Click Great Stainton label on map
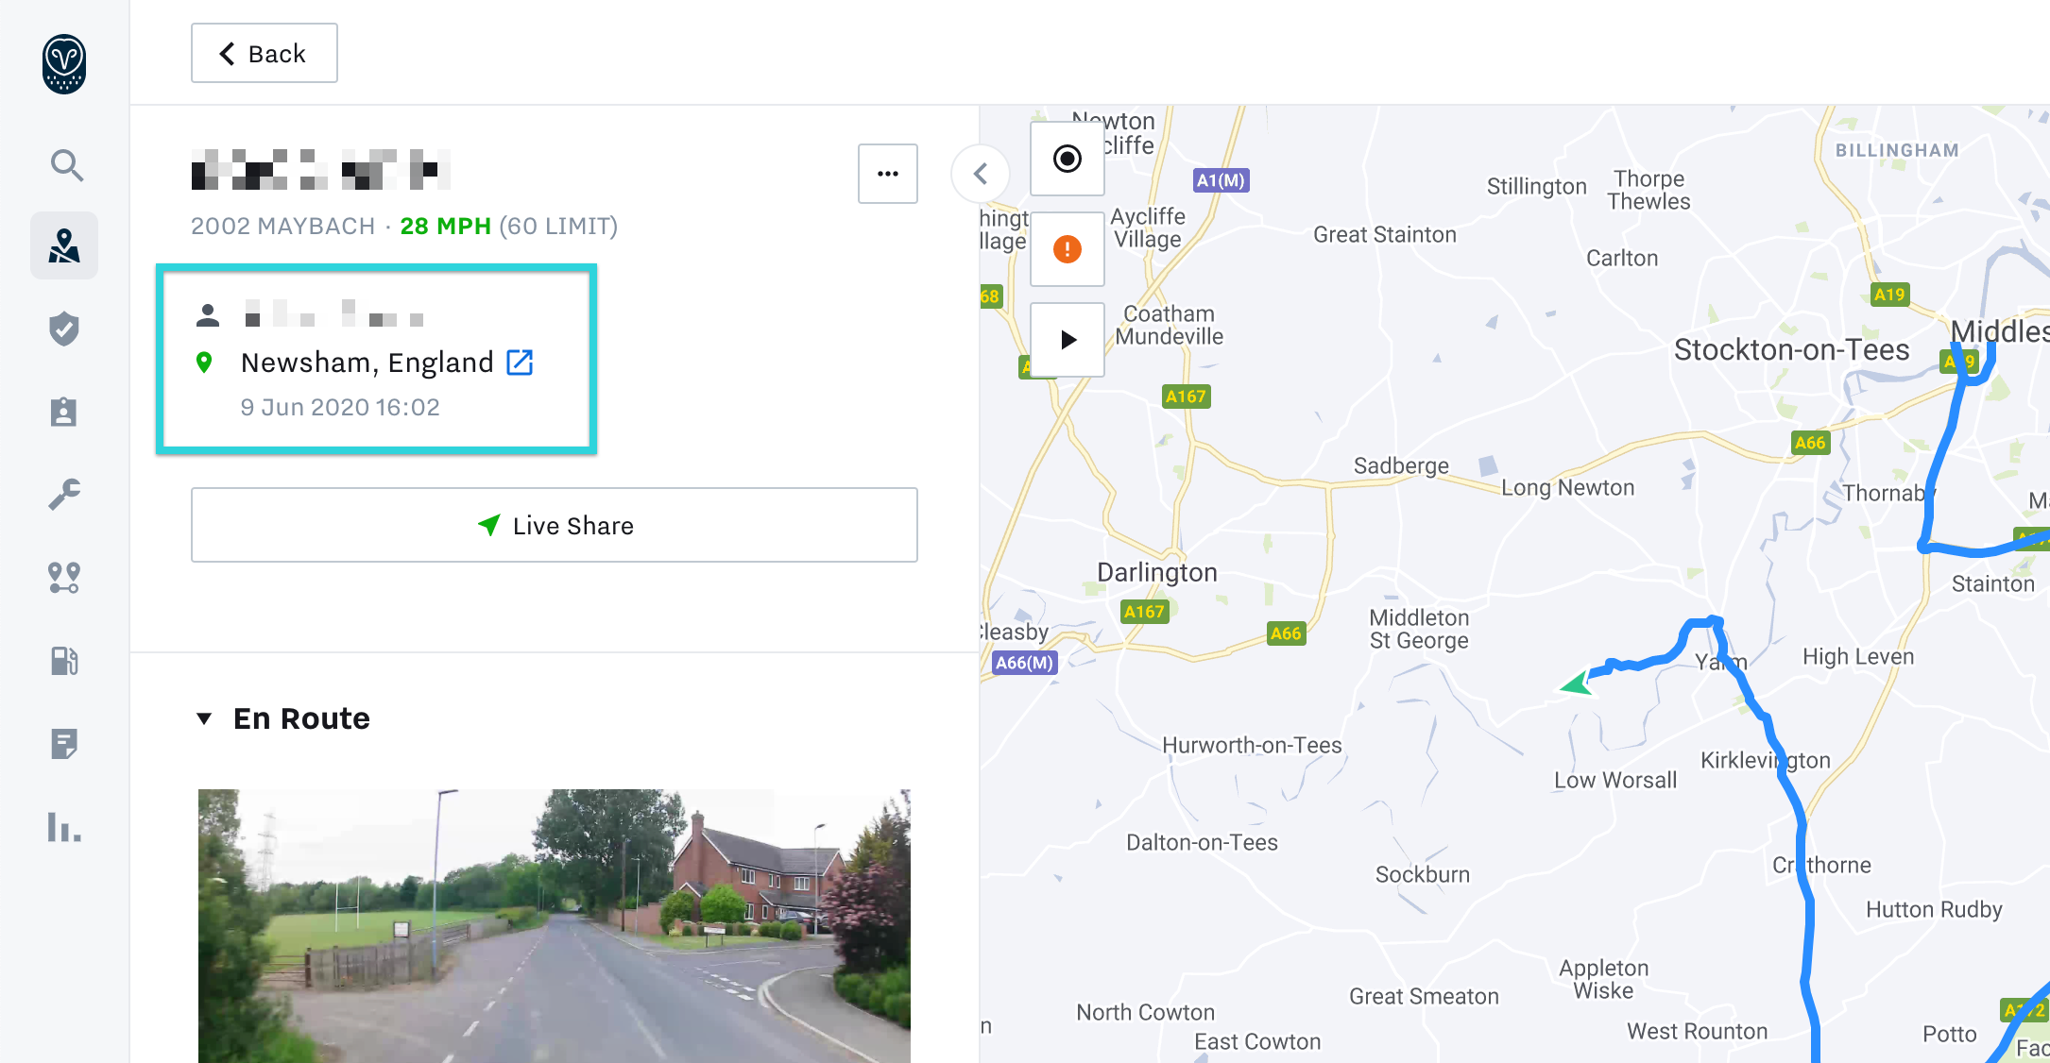Image resolution: width=2050 pixels, height=1063 pixels. [x=1385, y=234]
